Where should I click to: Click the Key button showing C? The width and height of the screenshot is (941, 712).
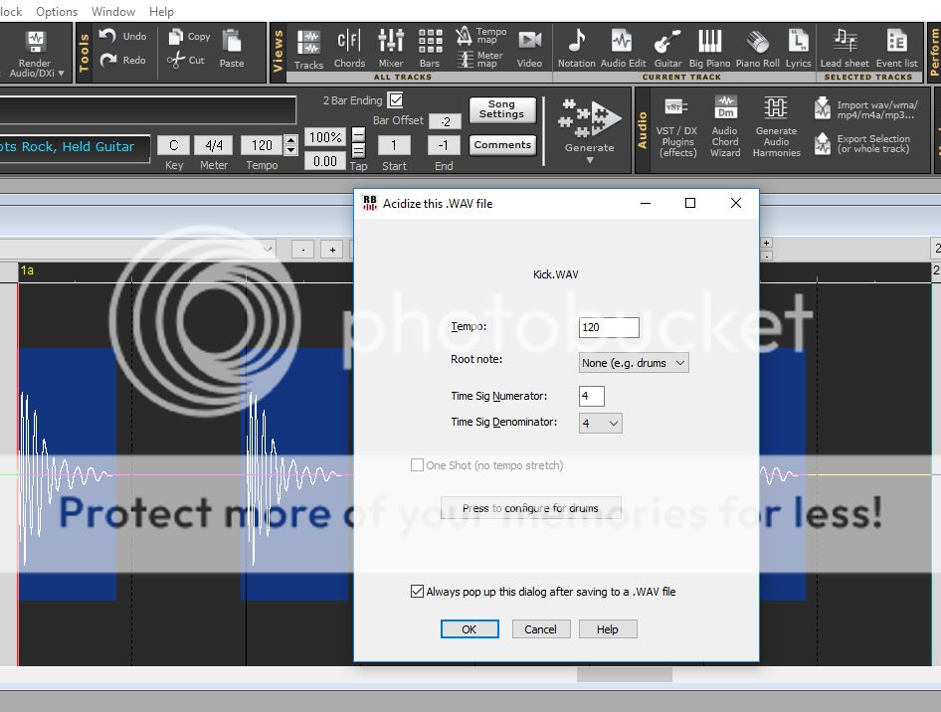tap(173, 145)
